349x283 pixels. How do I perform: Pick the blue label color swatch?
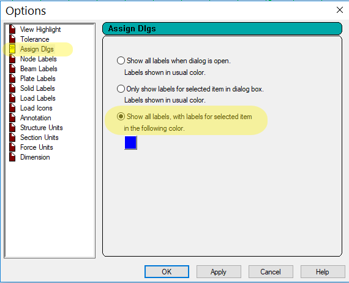(130, 142)
